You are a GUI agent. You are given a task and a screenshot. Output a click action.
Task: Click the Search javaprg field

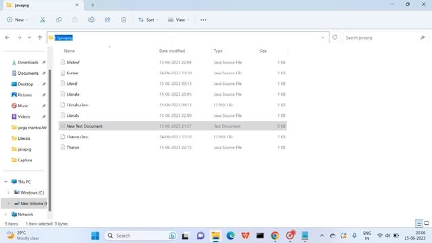tap(385, 38)
